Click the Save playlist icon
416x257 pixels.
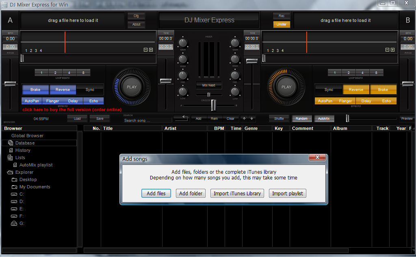pyautogui.click(x=100, y=118)
